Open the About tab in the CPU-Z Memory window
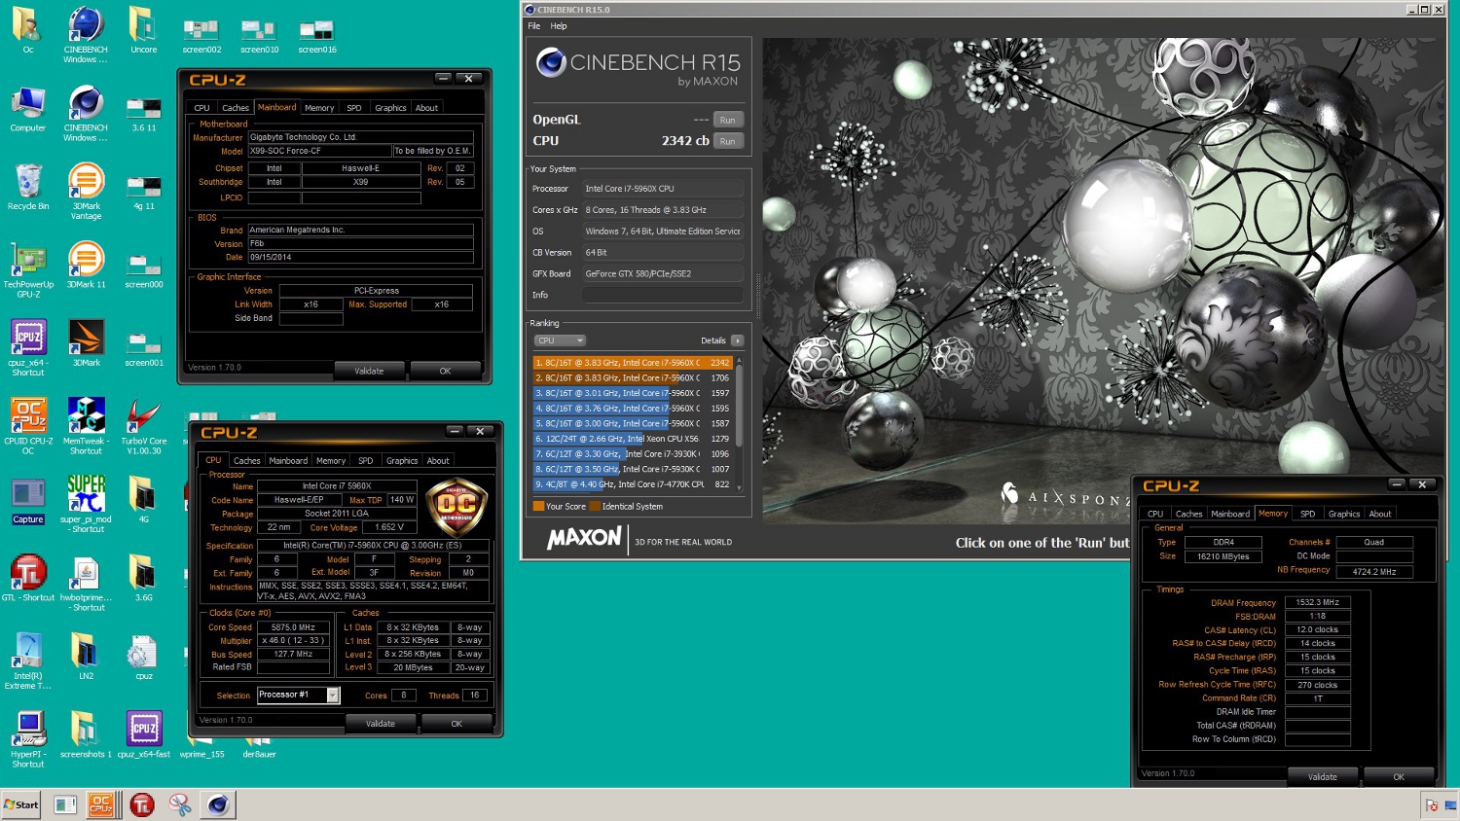 (x=1380, y=514)
